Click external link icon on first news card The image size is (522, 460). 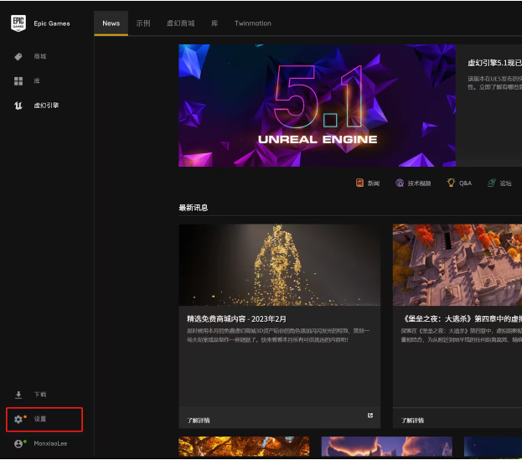tap(370, 416)
